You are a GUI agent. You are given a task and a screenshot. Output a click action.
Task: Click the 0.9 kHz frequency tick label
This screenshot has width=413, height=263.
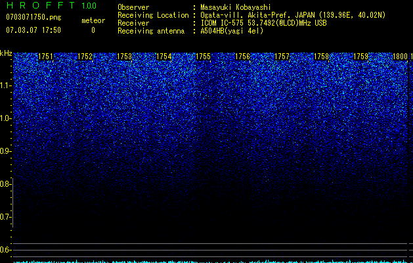pyautogui.click(x=5, y=151)
